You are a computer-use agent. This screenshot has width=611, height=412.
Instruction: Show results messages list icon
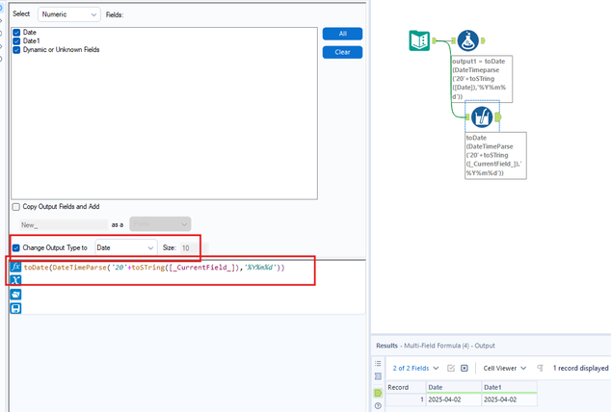click(x=378, y=363)
